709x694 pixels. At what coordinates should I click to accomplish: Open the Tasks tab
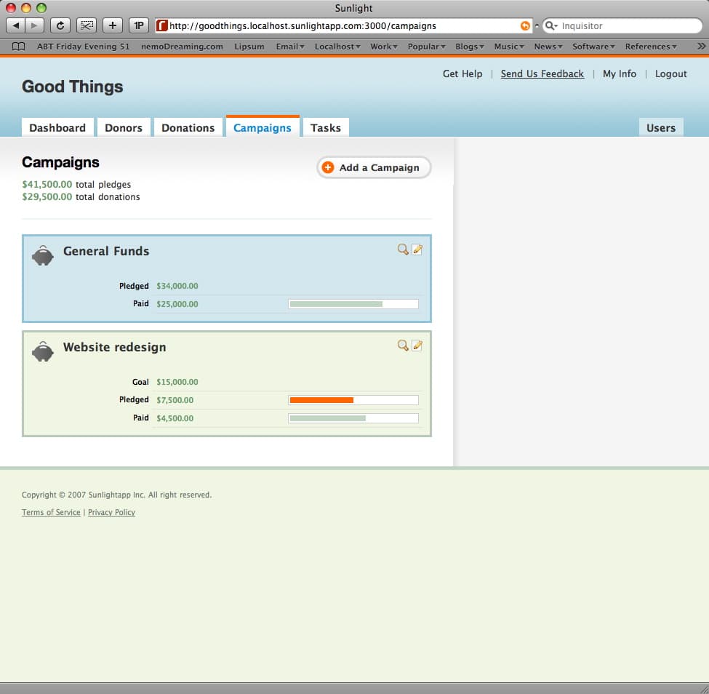[x=326, y=127]
